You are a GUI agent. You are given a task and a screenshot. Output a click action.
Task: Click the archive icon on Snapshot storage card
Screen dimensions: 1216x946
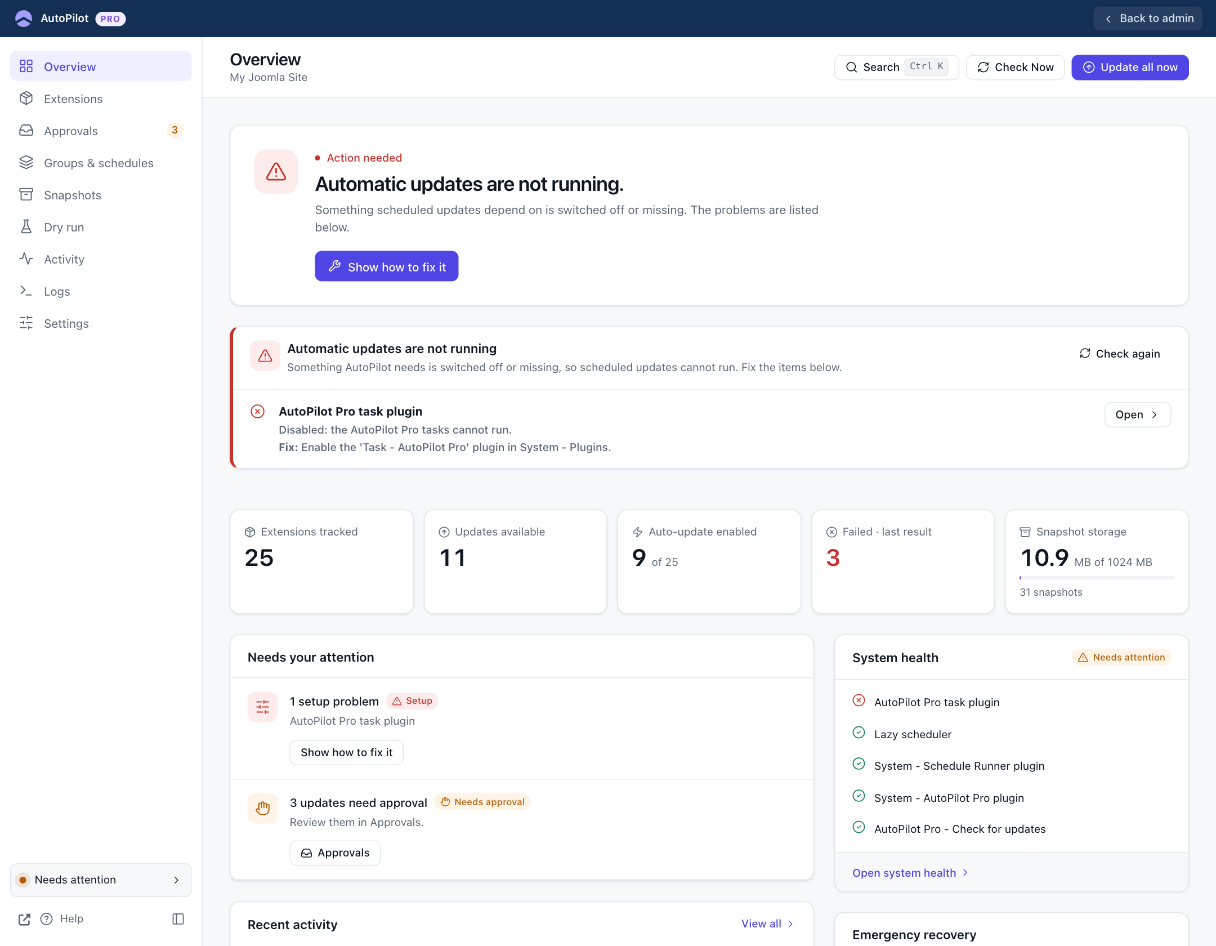click(x=1025, y=532)
